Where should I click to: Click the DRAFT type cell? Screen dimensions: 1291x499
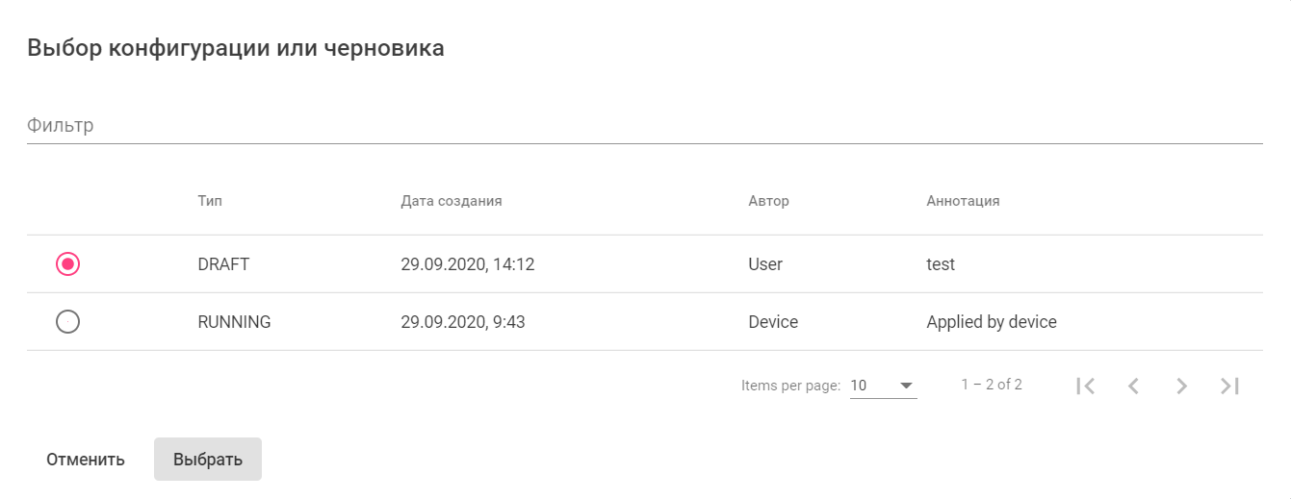coord(223,264)
